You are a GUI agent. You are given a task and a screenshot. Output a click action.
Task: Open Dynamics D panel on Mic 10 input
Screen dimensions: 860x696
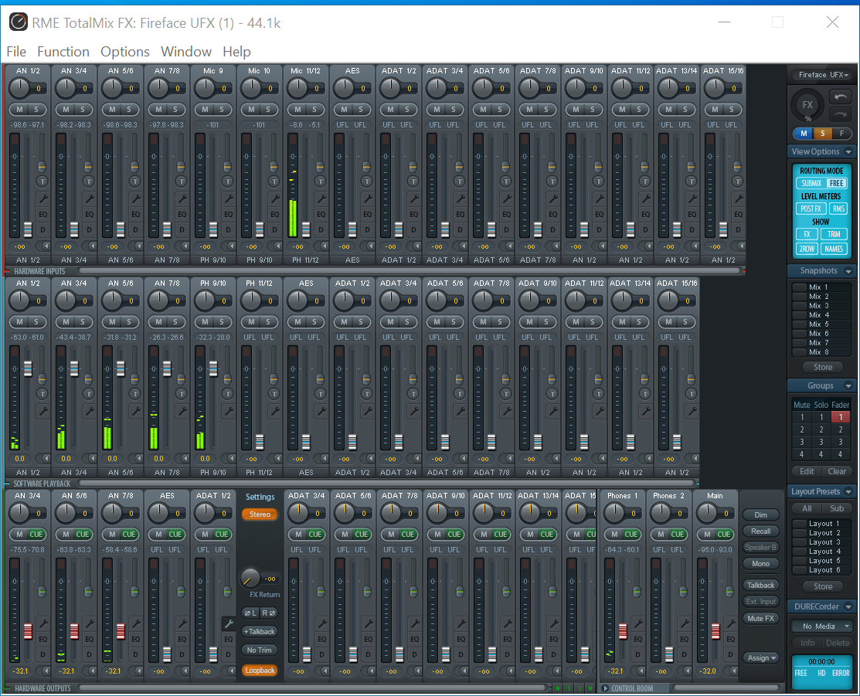tap(274, 229)
